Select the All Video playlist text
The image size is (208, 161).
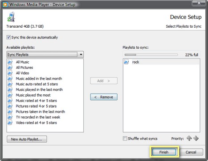pyautogui.click(x=22, y=73)
